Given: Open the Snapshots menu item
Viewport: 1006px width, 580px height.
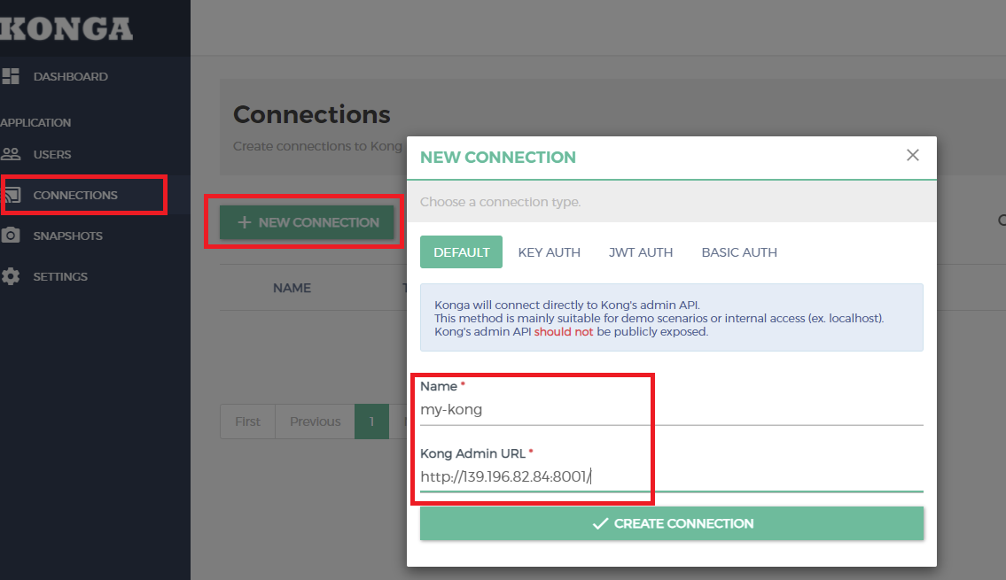Looking at the screenshot, I should [x=67, y=236].
